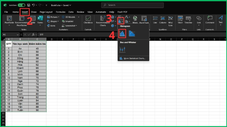Go to the Data tab
The image size is (227, 127).
(71, 12)
